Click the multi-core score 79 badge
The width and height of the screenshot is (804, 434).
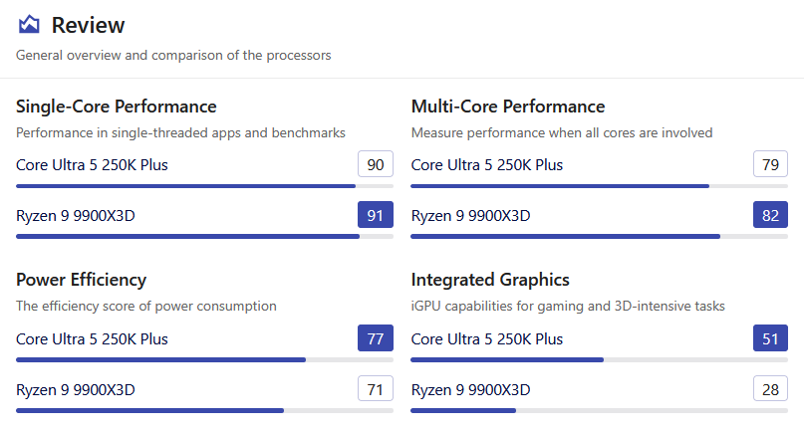click(x=770, y=164)
